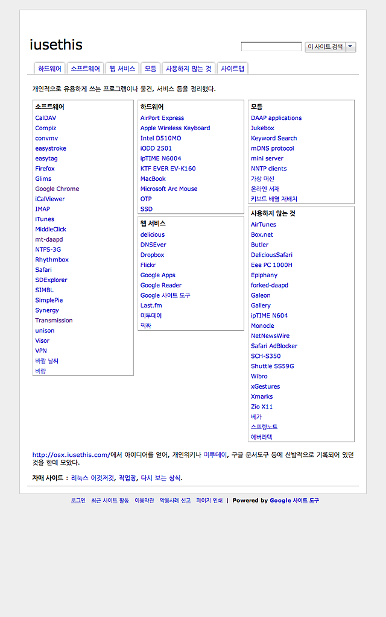Open the unison link
The height and width of the screenshot is (617, 386).
[x=45, y=331]
